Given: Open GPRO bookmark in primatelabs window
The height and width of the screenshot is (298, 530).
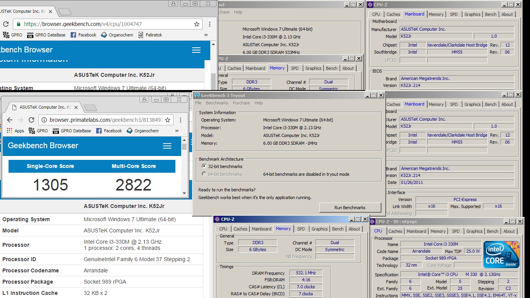Looking at the screenshot, I should pyautogui.click(x=38, y=131).
